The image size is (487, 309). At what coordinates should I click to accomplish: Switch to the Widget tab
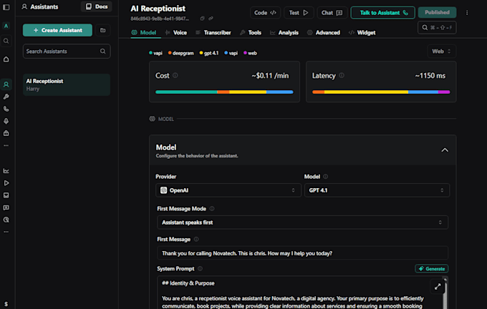pos(362,33)
